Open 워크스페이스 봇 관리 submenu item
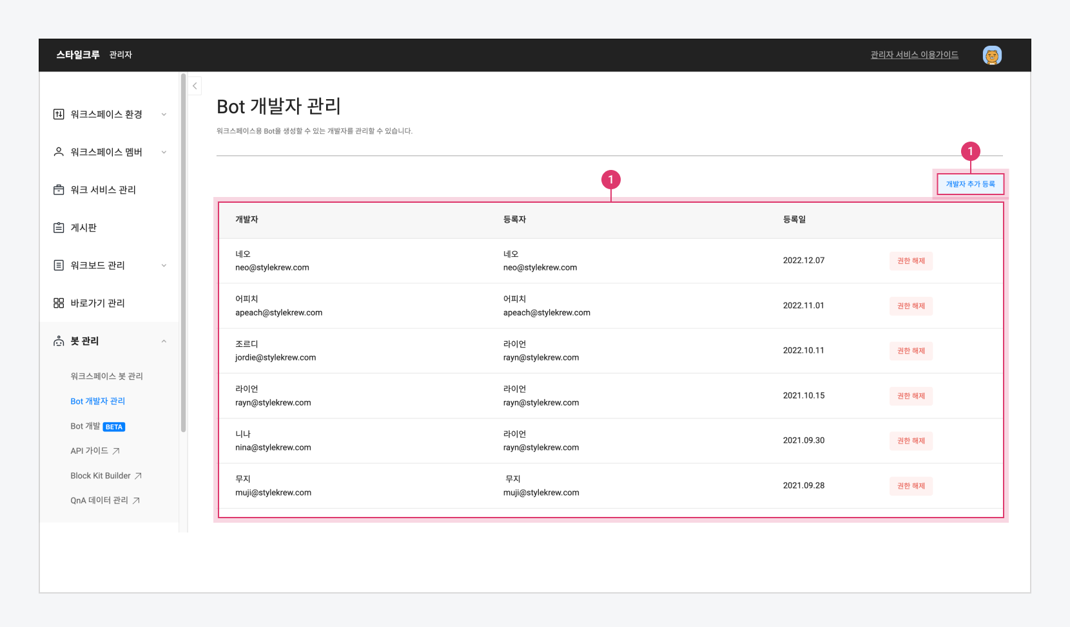This screenshot has width=1070, height=627. click(x=106, y=376)
